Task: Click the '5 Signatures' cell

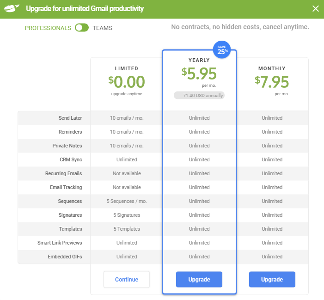Action: (127, 215)
